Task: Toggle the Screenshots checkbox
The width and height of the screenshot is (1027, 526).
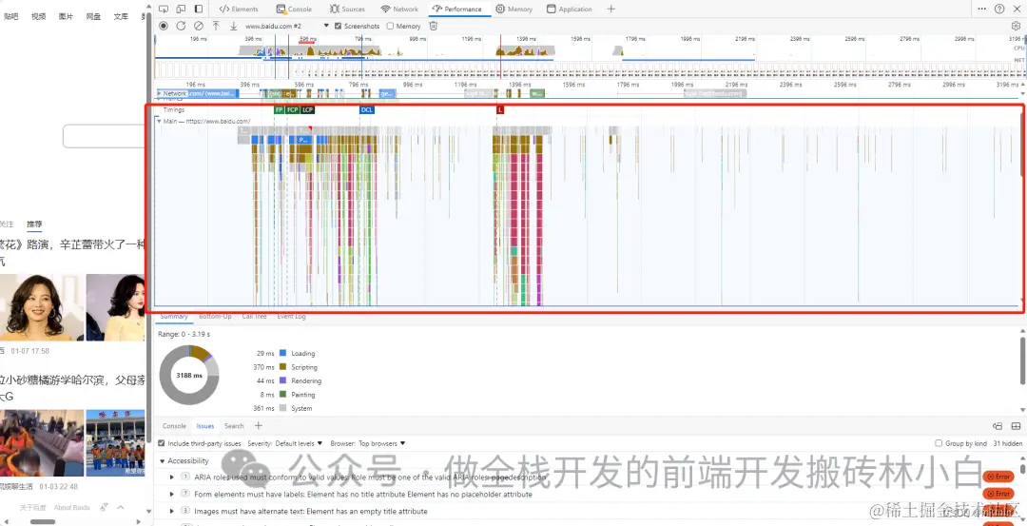Action: (338, 27)
